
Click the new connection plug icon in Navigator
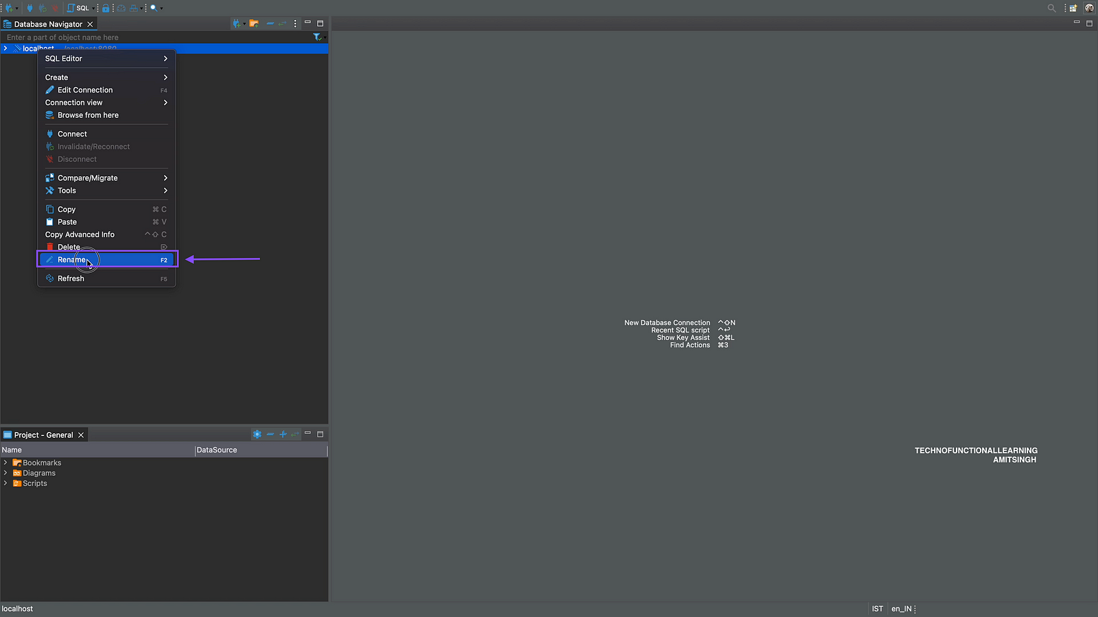[x=237, y=23]
